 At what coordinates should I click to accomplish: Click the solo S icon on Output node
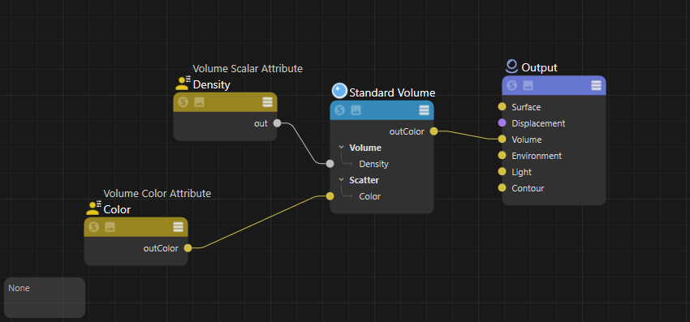(511, 85)
